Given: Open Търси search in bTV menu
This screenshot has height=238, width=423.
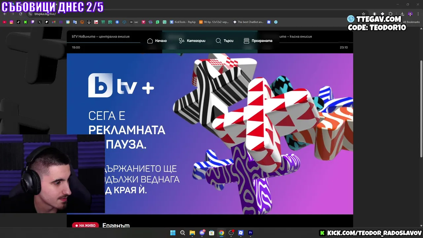Looking at the screenshot, I should (224, 41).
